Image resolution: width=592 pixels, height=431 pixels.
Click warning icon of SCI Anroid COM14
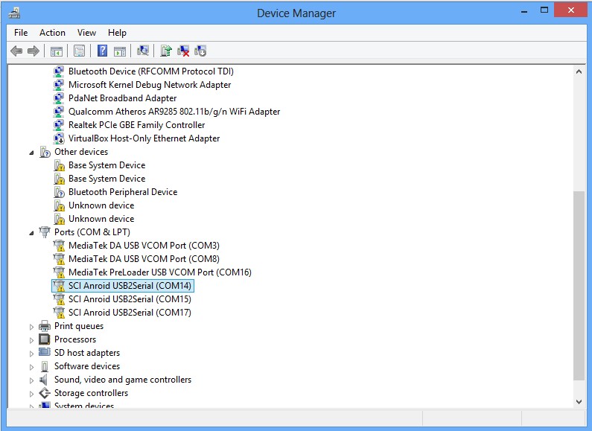(x=59, y=286)
